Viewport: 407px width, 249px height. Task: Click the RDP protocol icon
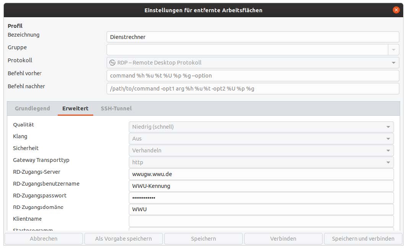pos(112,63)
